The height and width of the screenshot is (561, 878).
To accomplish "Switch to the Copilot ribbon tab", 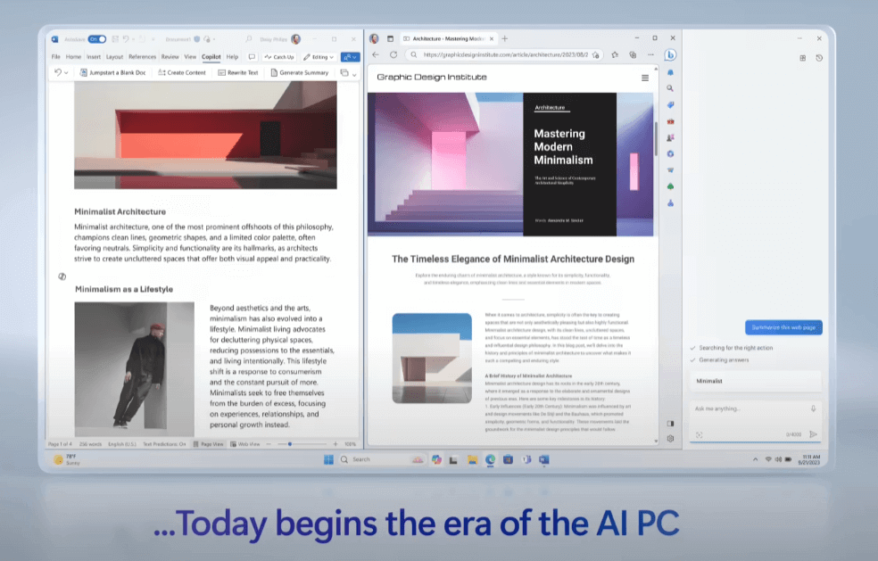I will (211, 56).
